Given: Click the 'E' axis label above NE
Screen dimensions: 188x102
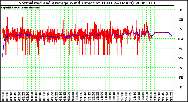Looking at the screenshot, I should [181, 10].
